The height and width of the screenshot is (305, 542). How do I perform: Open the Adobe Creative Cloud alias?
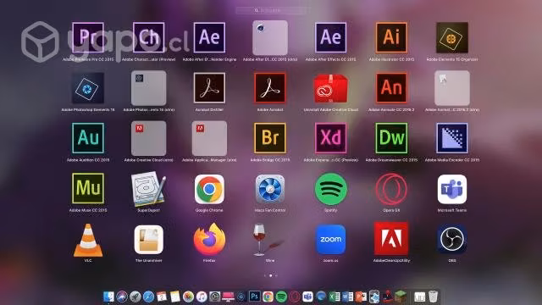[149, 138]
